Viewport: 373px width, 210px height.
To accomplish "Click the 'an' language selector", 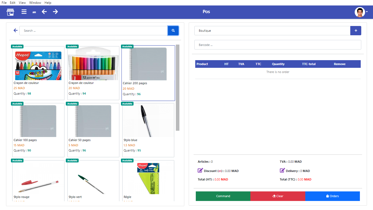I will (34, 12).
